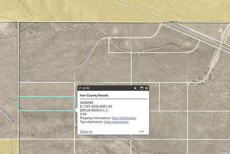Select the cyan highlighted parcel
The image size is (230, 154).
[x=46, y=103]
